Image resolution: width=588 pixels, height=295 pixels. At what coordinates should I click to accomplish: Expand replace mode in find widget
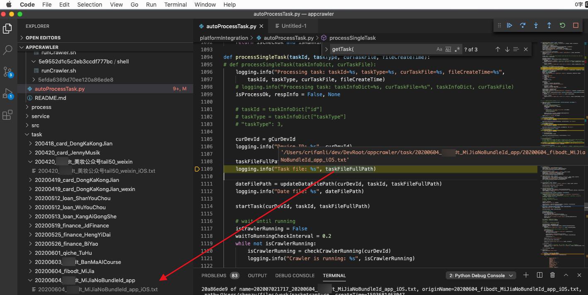[x=326, y=49]
